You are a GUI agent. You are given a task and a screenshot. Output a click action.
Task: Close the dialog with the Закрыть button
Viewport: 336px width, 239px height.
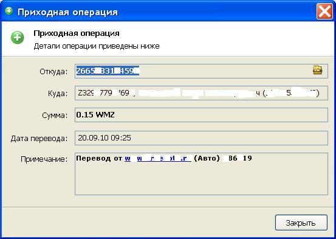[301, 223]
